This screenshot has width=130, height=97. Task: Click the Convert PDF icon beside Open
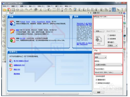tap(9, 10)
